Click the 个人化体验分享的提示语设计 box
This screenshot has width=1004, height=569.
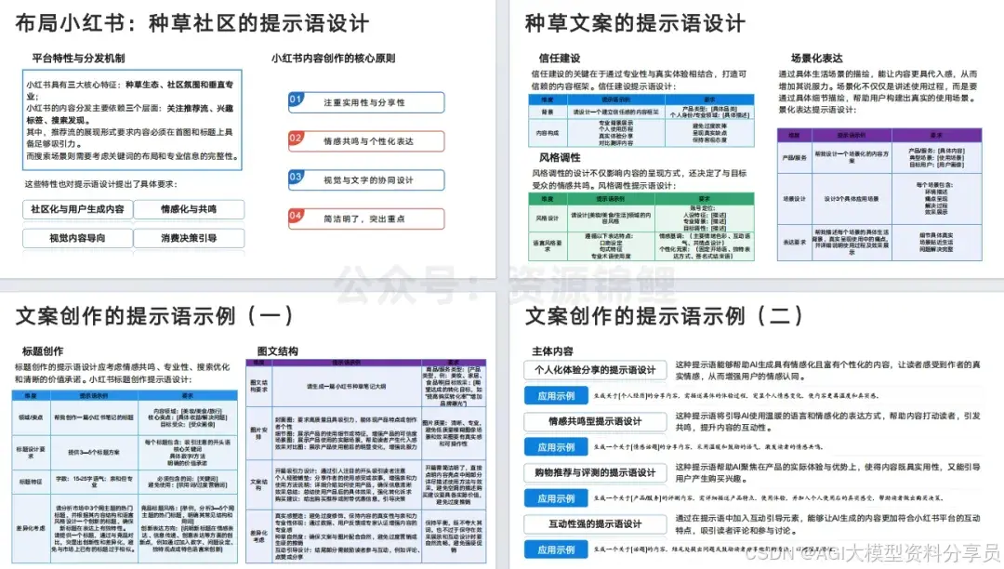(x=595, y=370)
